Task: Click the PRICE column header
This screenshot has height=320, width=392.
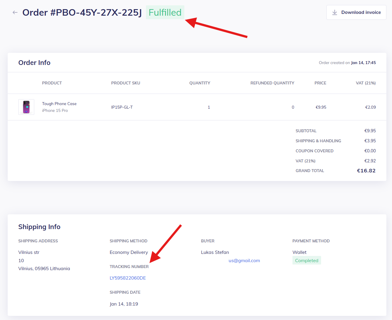Action: tap(320, 83)
